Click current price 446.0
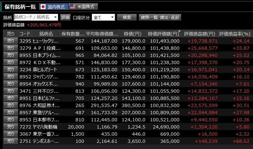 pyautogui.click(x=139, y=134)
